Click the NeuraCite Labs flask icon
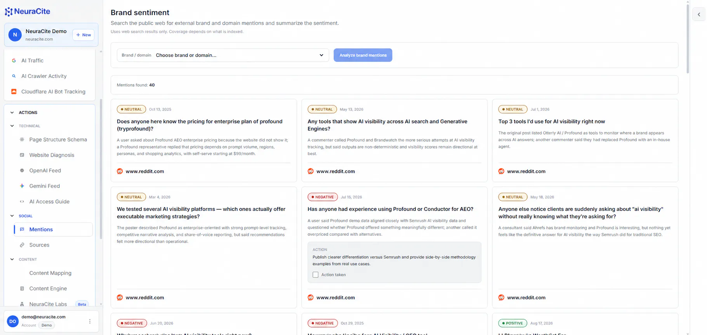 pos(22,304)
